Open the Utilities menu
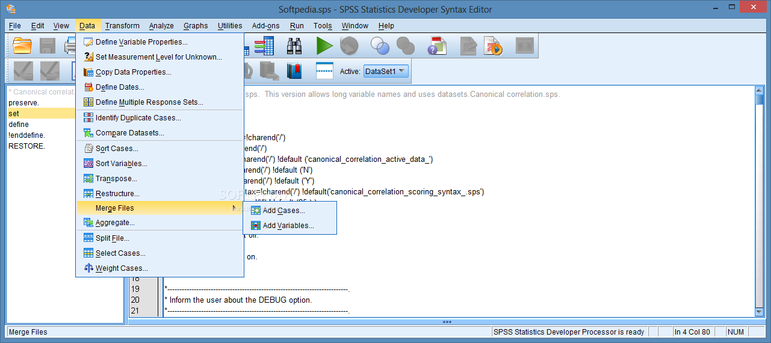 [x=229, y=25]
